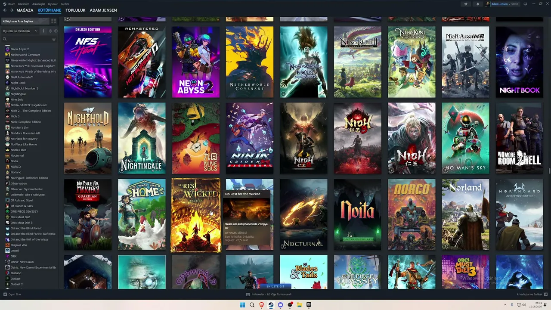Image resolution: width=551 pixels, height=310 pixels.
Task: Open the Norland cover
Action: tap(465, 214)
